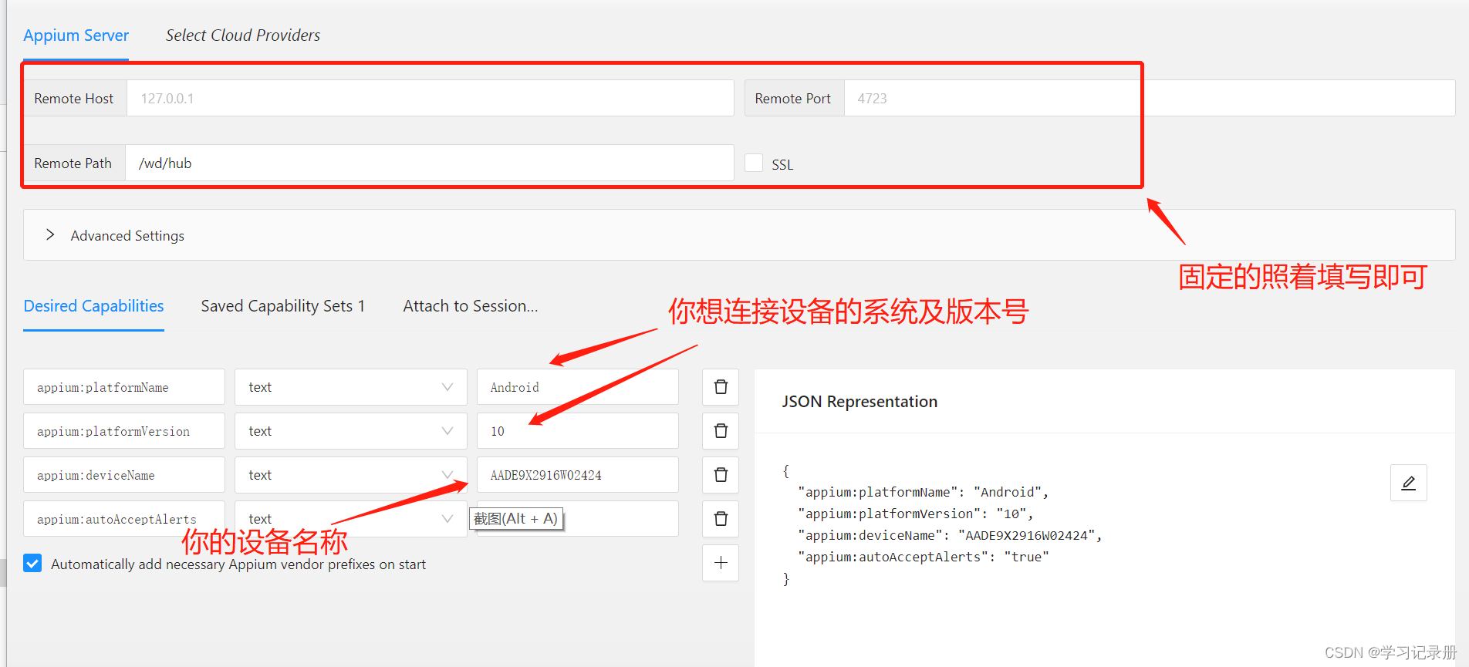
Task: Edit capability name appium:platformVersion
Action: coord(124,431)
